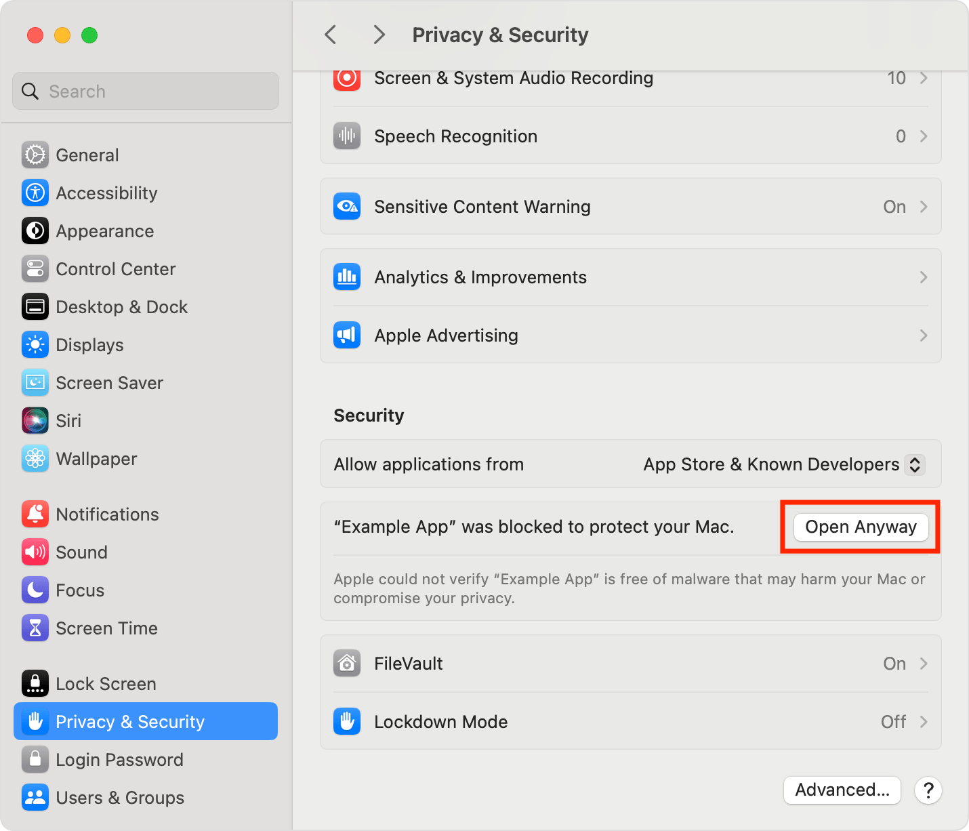Click the Displays sun icon
969x831 pixels.
tap(35, 344)
